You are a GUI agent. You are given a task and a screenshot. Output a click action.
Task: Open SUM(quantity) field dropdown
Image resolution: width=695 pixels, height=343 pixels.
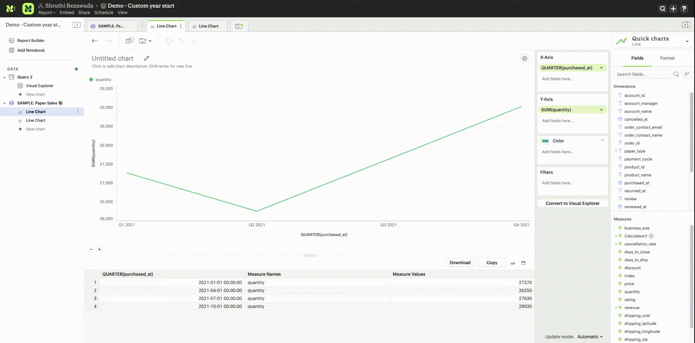pyautogui.click(x=601, y=110)
